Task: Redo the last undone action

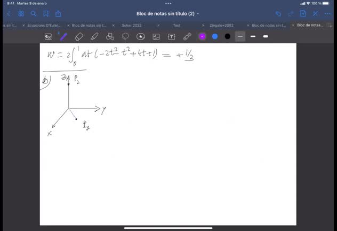Action: coord(291,14)
